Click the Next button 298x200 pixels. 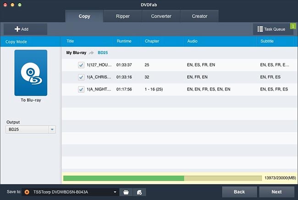click(x=276, y=192)
